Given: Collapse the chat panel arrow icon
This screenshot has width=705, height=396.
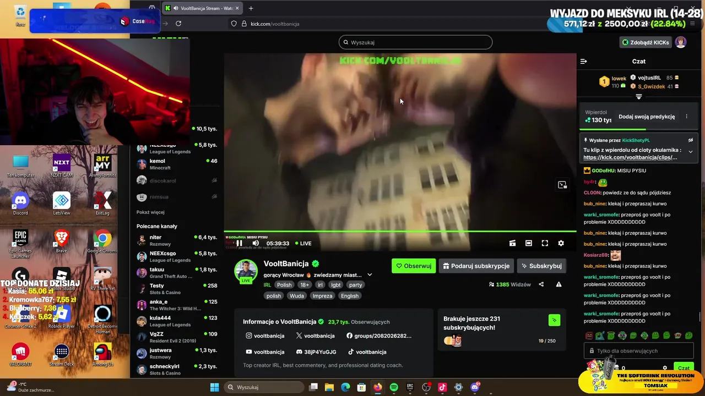Looking at the screenshot, I should [584, 61].
